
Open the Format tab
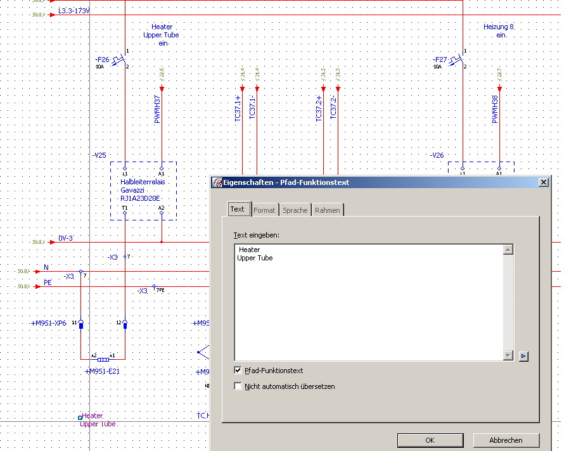tap(264, 210)
